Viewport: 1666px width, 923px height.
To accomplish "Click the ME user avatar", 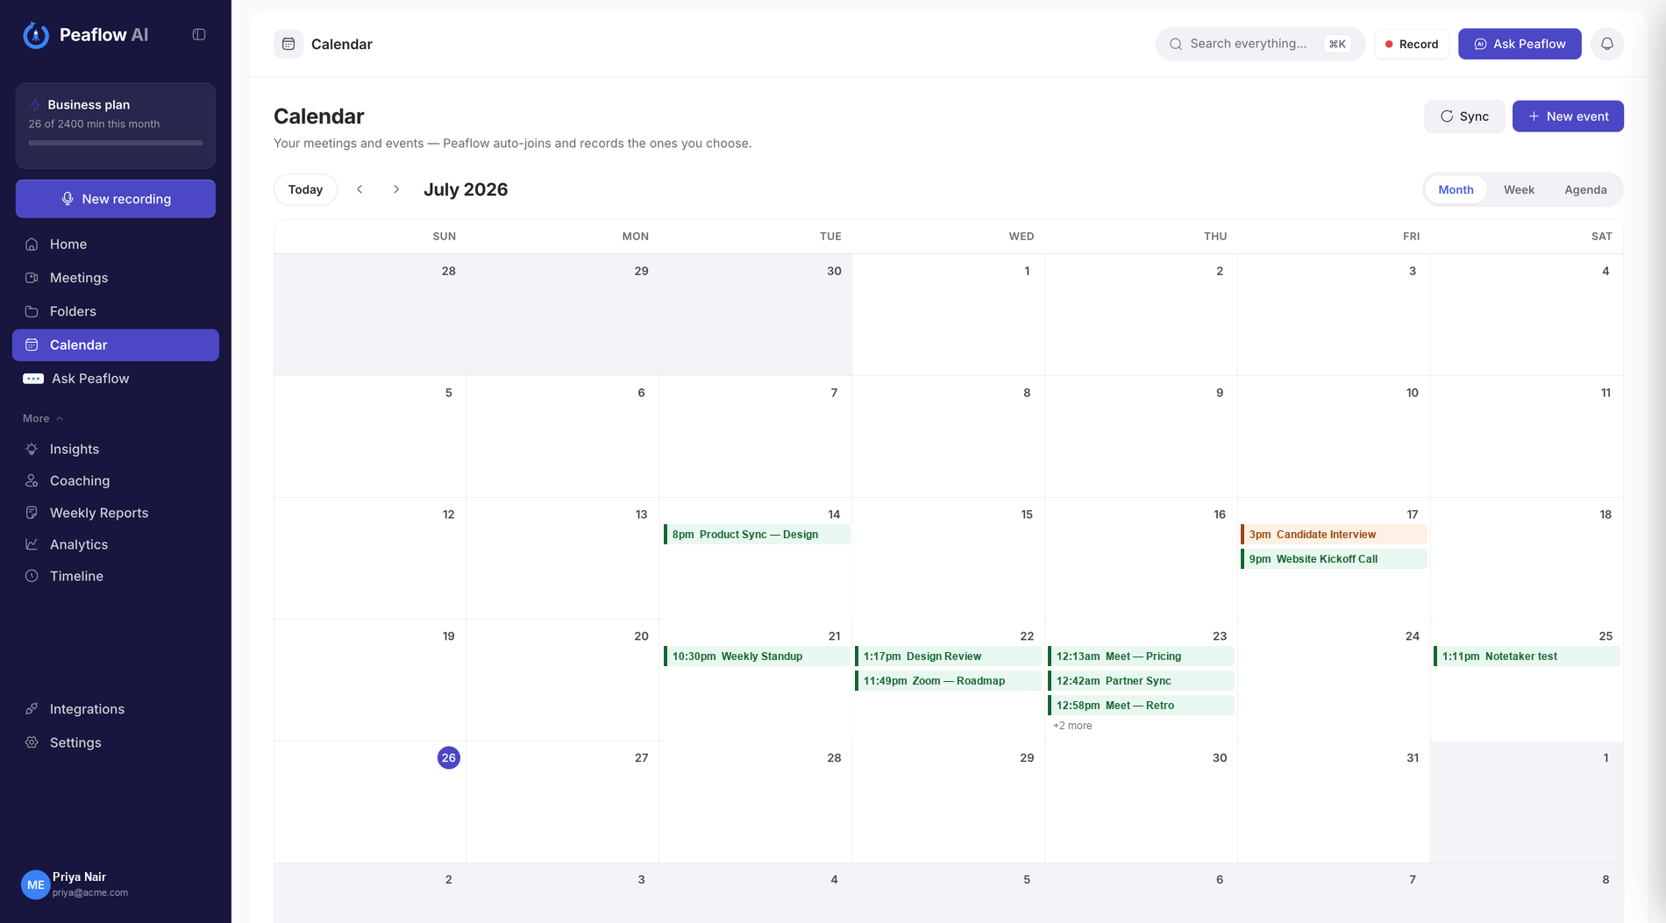I will point(36,885).
